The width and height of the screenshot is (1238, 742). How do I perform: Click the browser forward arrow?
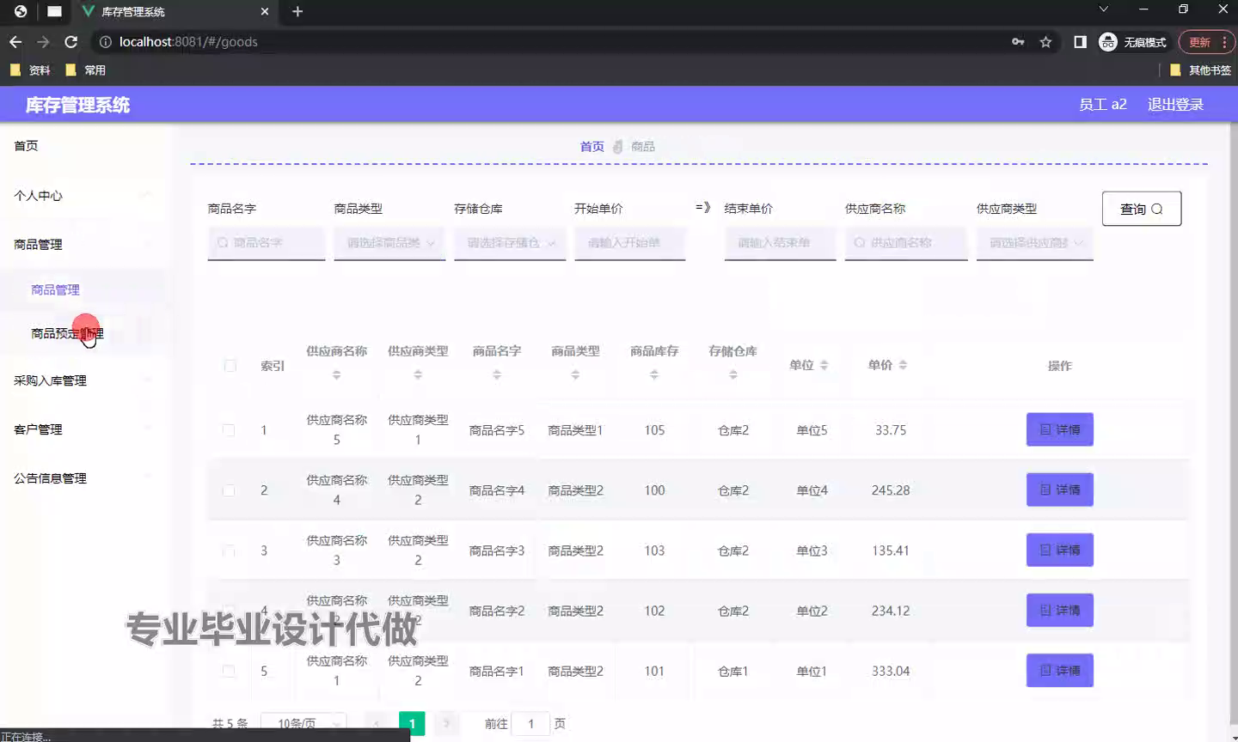pyautogui.click(x=43, y=41)
